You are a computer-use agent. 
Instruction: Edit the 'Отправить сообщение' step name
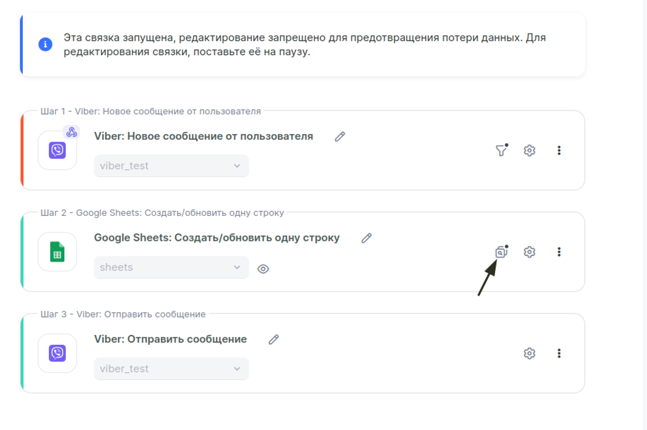[274, 340]
